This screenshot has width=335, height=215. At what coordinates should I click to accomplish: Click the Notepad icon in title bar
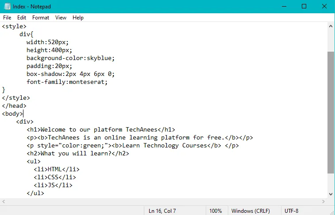(7, 6)
